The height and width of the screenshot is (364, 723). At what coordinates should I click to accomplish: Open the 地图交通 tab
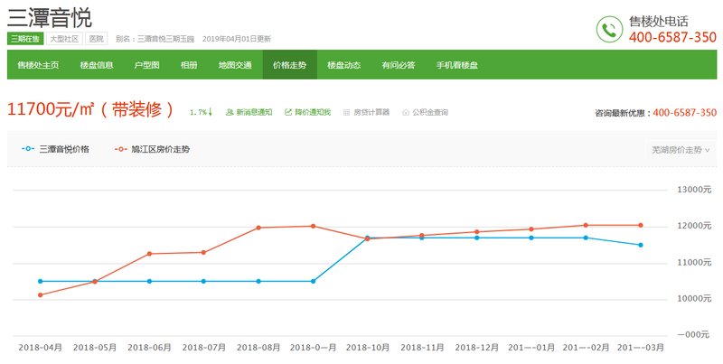[235, 65]
